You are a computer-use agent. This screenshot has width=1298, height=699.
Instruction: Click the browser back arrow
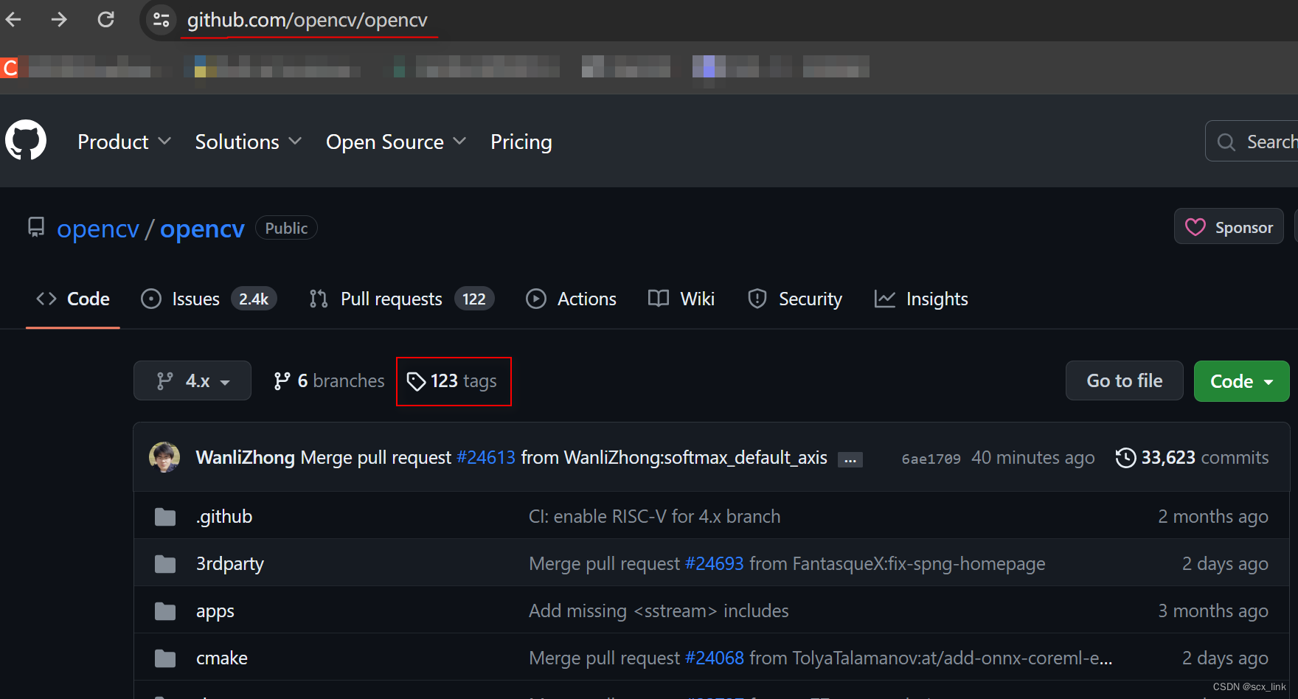click(x=13, y=19)
